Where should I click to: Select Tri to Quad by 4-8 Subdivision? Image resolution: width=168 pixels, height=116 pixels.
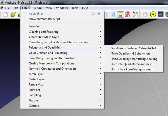coord(133,53)
